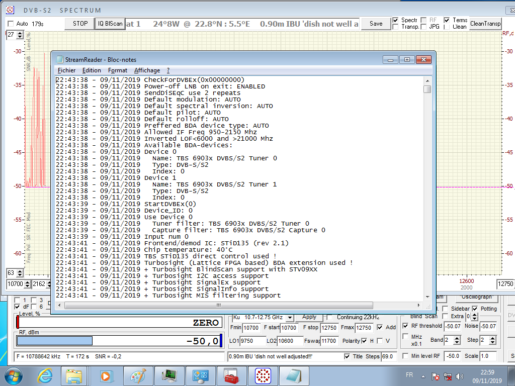Switch to DVB-S2 Spectrum app in taskbar

click(x=262, y=375)
